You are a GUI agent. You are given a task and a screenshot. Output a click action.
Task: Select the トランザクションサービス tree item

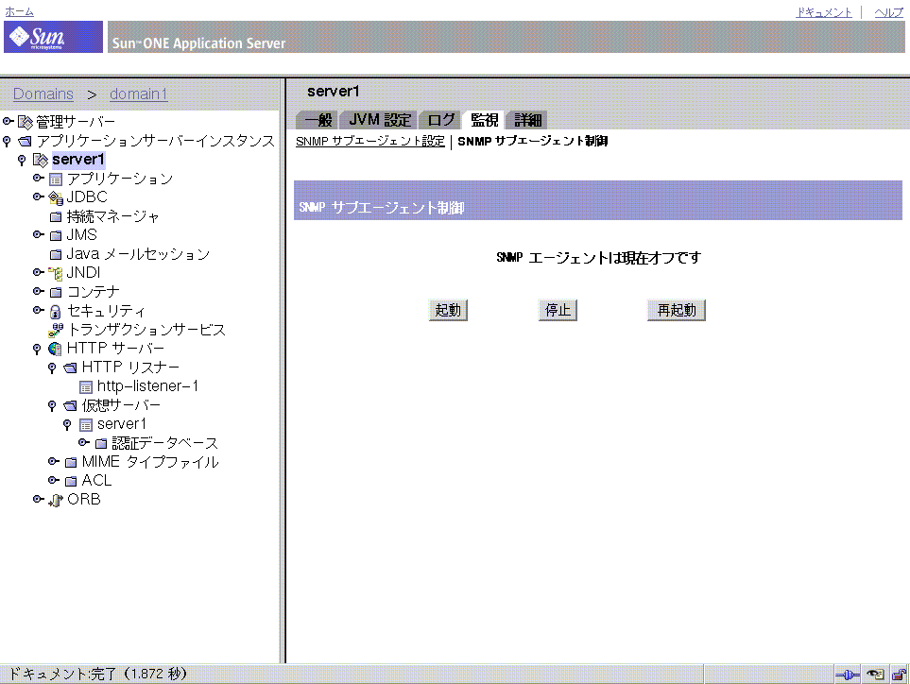click(146, 330)
